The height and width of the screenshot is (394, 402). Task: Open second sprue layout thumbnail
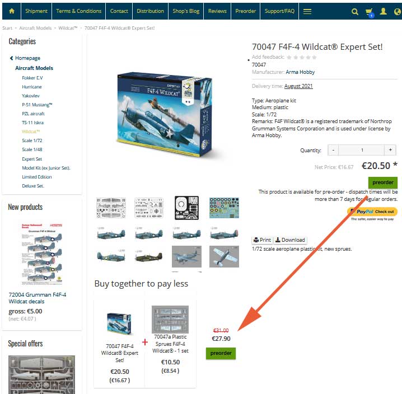[149, 208]
